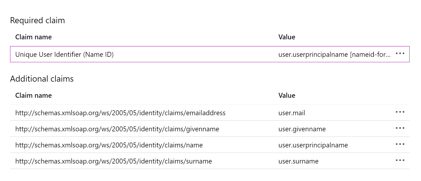Click the Required claim section heading
421x181 pixels.
[x=37, y=20]
